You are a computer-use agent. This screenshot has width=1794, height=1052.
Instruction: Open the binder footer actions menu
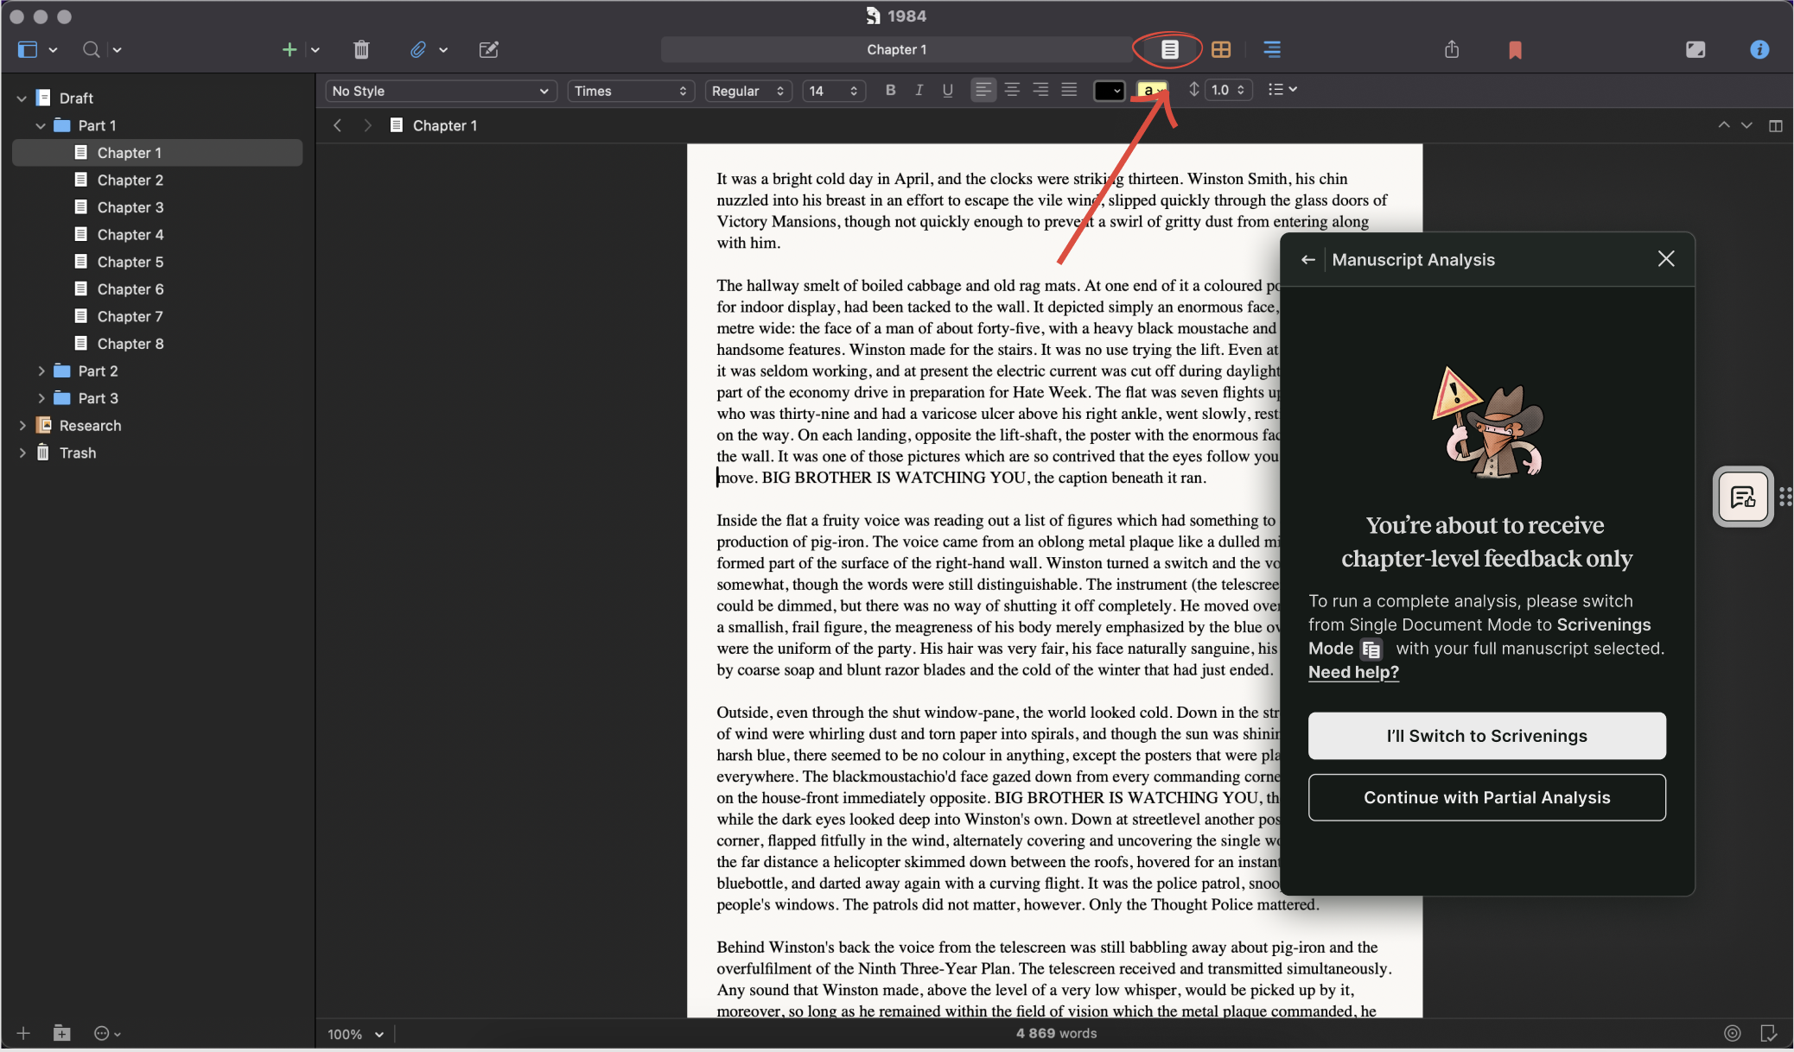(107, 1033)
